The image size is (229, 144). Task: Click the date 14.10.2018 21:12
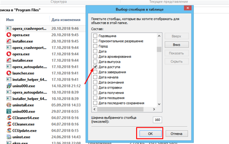click(x=66, y=86)
